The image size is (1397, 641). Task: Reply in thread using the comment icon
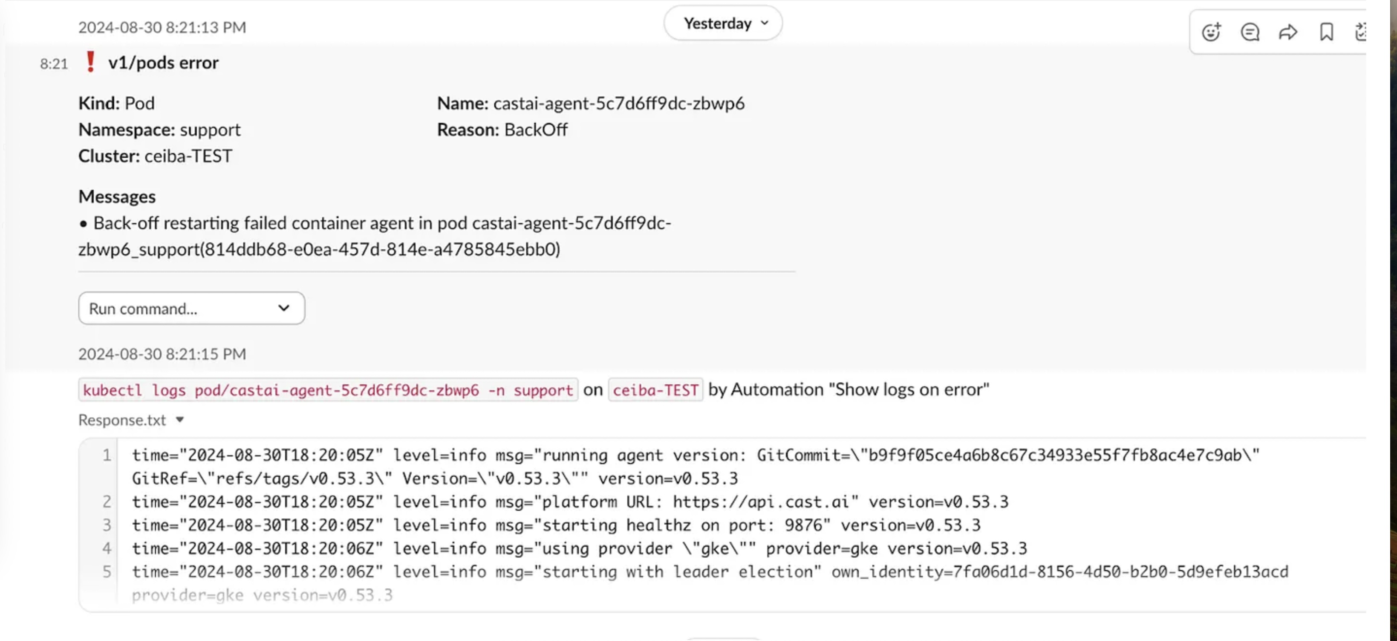pos(1250,32)
